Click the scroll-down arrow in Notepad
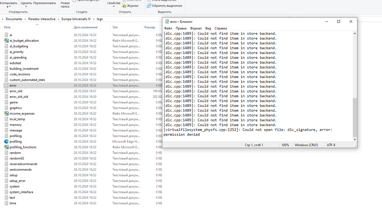Image resolution: width=382 pixels, height=210 pixels. point(355,139)
